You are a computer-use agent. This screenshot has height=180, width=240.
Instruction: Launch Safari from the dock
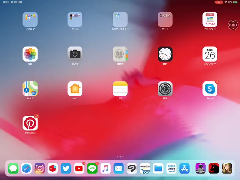pos(26,168)
